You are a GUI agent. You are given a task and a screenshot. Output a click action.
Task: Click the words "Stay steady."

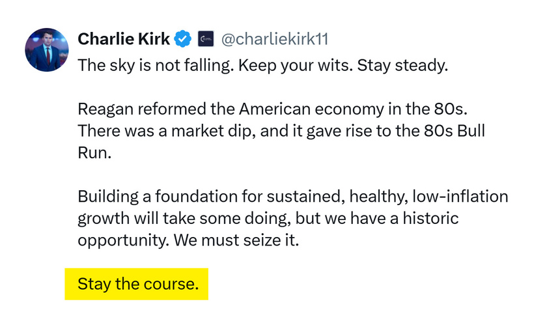pyautogui.click(x=402, y=65)
